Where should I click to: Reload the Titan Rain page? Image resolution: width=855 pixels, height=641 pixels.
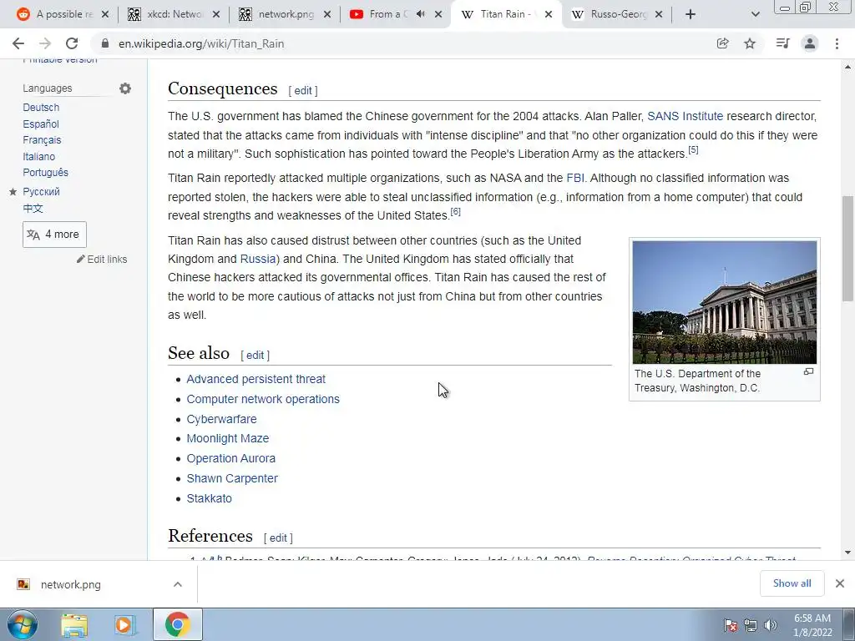tap(72, 43)
